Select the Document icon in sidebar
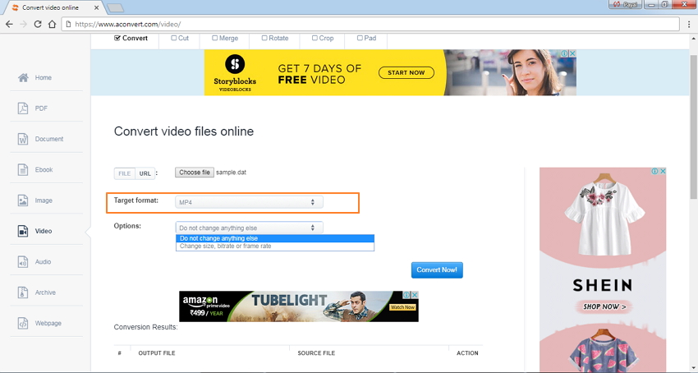698x373 pixels. (x=23, y=139)
